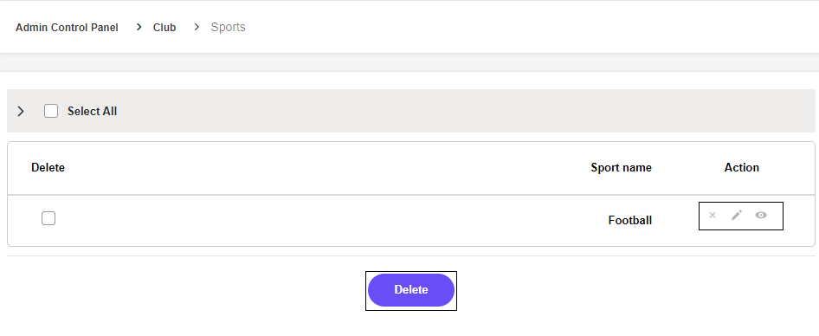Image resolution: width=819 pixels, height=336 pixels.
Task: Click breadcrumb arrow between Club and Sports
Action: click(x=197, y=27)
